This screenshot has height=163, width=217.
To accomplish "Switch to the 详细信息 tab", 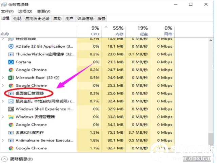I will 85,19.
